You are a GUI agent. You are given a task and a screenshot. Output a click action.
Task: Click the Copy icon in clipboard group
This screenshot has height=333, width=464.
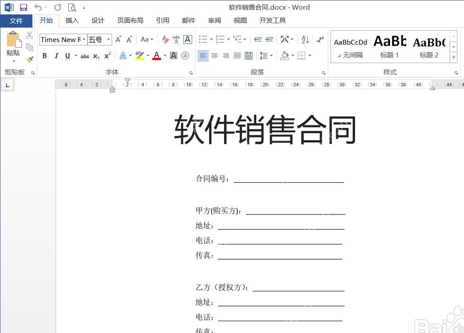[29, 47]
